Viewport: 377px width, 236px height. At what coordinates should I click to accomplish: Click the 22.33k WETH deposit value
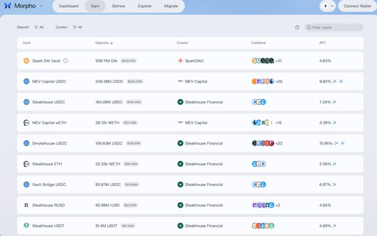(x=108, y=164)
